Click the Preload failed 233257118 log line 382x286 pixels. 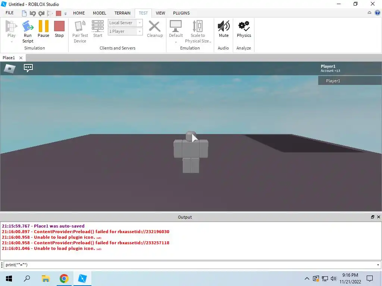pyautogui.click(x=85, y=243)
